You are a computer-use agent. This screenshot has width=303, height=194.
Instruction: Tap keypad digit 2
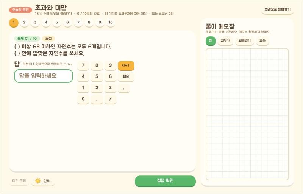97,88
